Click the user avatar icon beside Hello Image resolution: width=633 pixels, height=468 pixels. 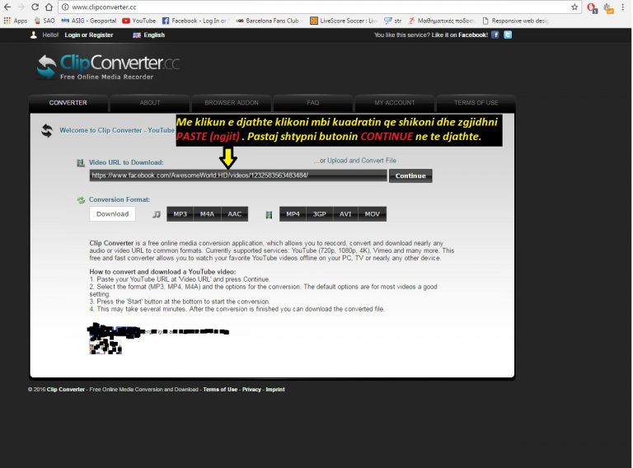pos(34,35)
